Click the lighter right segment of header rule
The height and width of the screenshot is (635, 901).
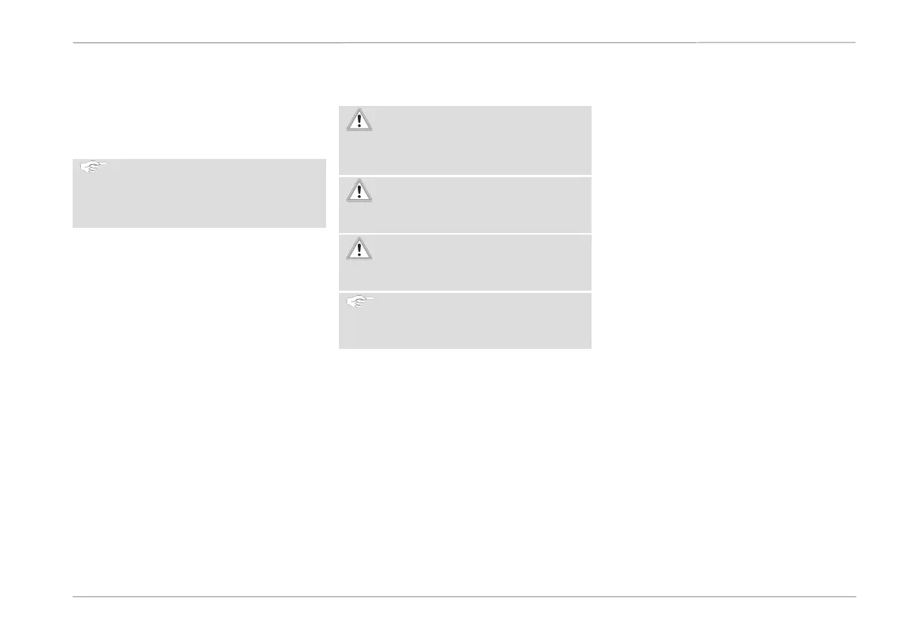click(775, 42)
